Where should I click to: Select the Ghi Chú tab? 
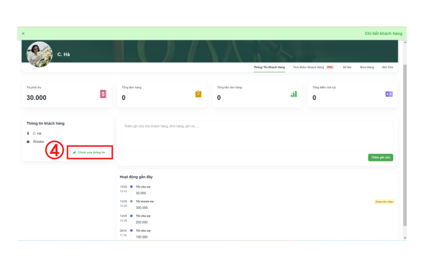click(x=388, y=67)
